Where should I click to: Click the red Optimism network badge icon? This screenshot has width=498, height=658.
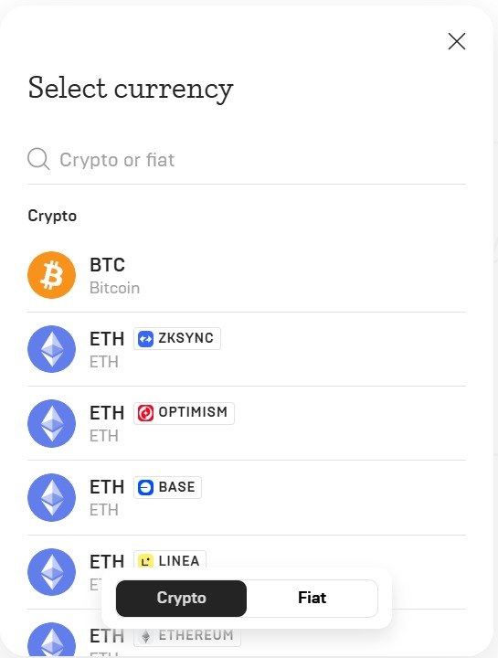(145, 413)
